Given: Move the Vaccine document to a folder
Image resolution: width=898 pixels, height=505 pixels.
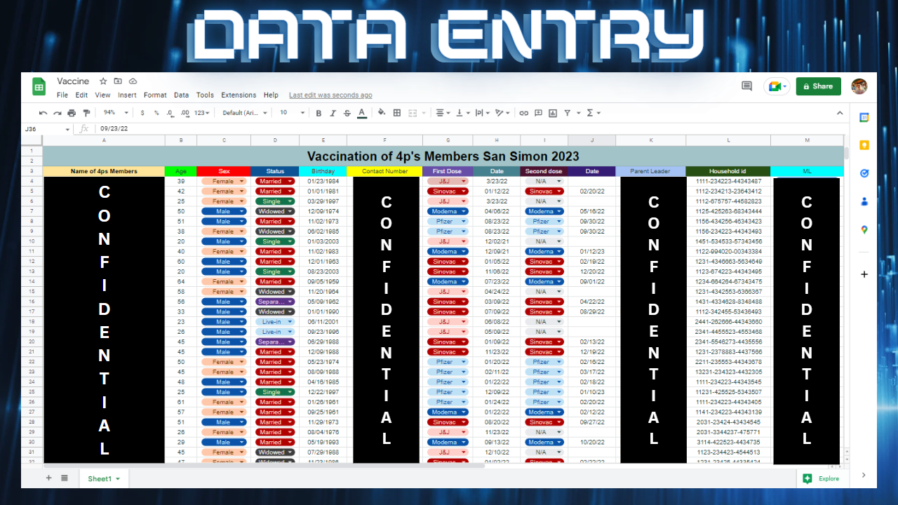Looking at the screenshot, I should tap(118, 81).
